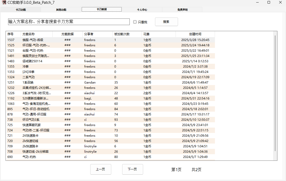
Task: Maximize the CC宏助手 window
Action: point(269,2)
